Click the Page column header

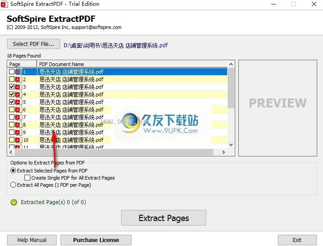tap(22, 64)
